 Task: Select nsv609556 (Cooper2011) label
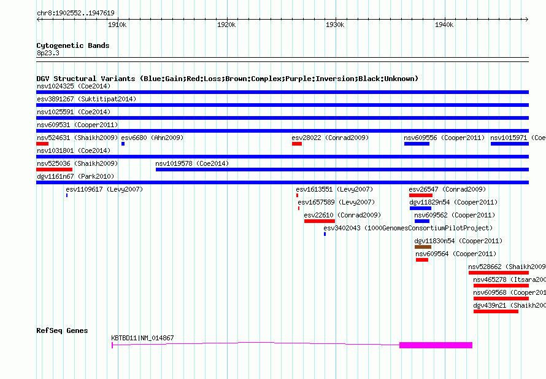(444, 138)
